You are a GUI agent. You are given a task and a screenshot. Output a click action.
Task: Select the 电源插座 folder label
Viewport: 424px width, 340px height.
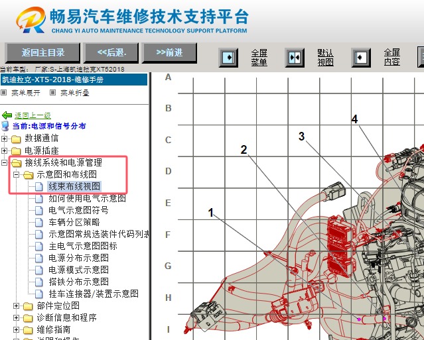coord(42,150)
